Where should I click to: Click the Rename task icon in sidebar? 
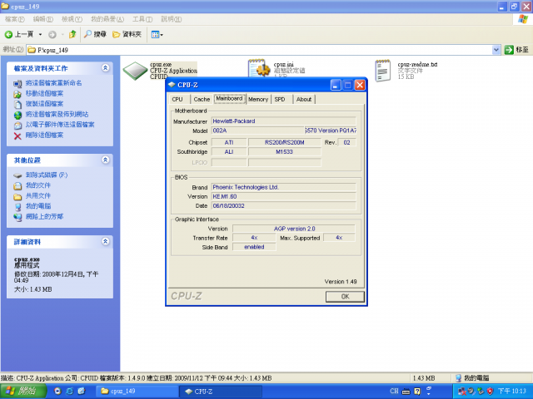(17, 83)
